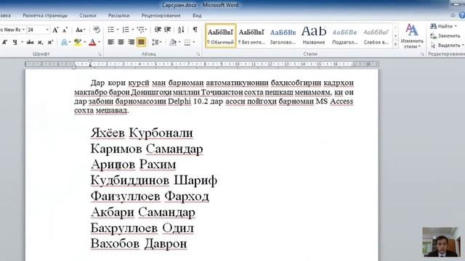The height and width of the screenshot is (261, 465).
Task: Open the font size dropdown showing 24
Action: 47,30
